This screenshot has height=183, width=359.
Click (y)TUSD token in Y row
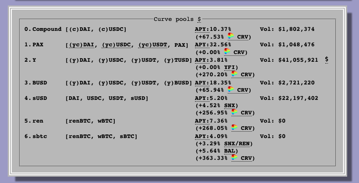tap(177, 60)
